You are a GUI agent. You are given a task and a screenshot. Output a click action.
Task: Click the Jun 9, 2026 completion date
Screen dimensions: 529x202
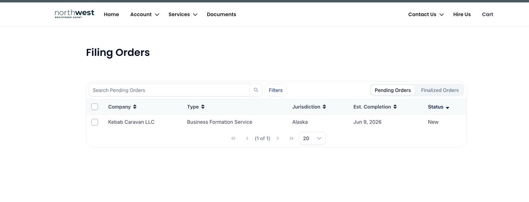[x=367, y=122]
